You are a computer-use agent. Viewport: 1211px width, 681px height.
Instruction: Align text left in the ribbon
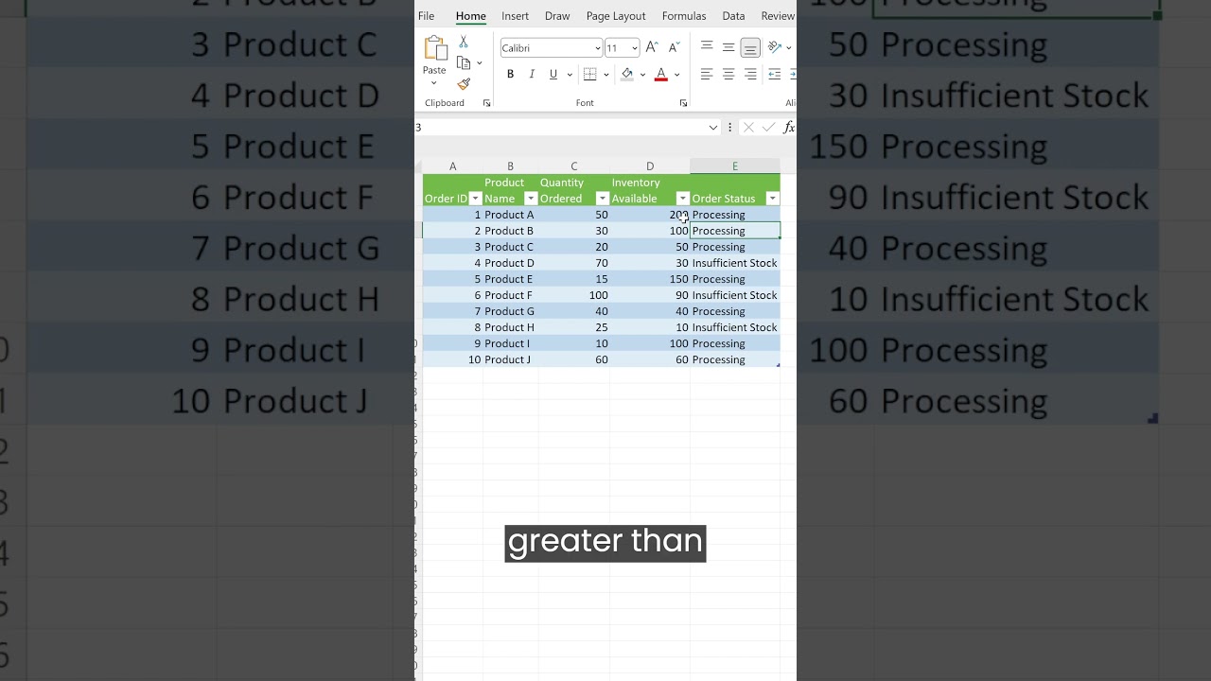point(707,75)
